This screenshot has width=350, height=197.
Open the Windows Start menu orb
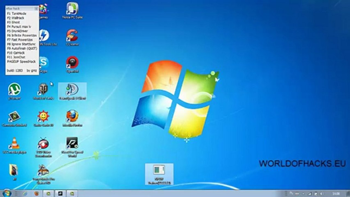pos(7,193)
